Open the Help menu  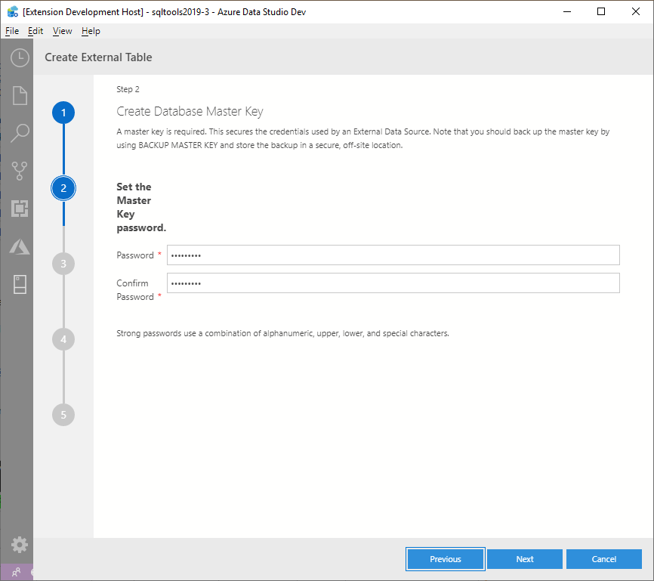(x=91, y=31)
